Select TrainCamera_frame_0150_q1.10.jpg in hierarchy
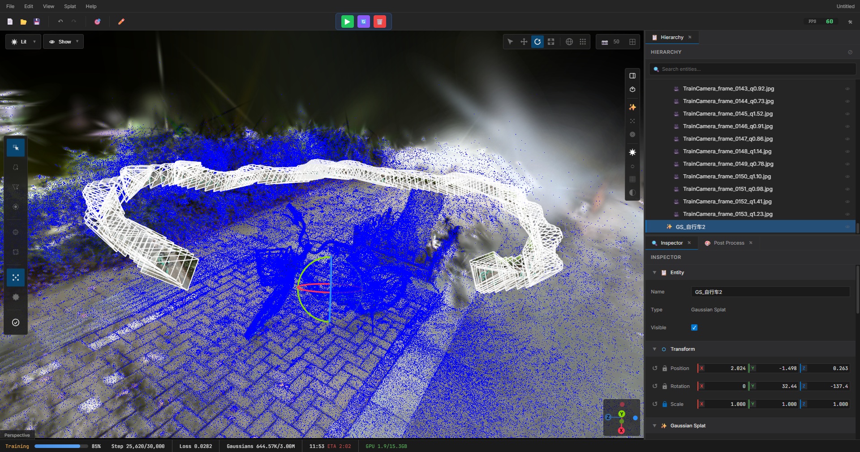Screen dimensions: 860x452 [x=727, y=176]
